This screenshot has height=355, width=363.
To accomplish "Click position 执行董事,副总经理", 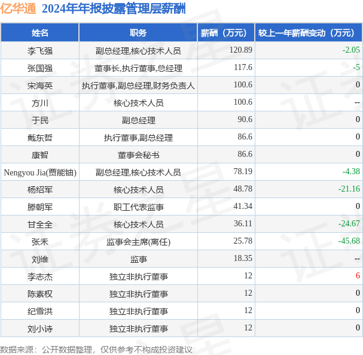I will (x=138, y=138).
